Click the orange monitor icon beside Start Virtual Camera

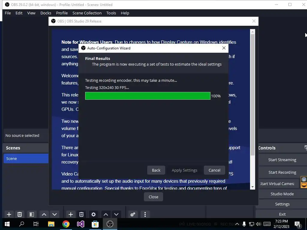click(x=304, y=185)
